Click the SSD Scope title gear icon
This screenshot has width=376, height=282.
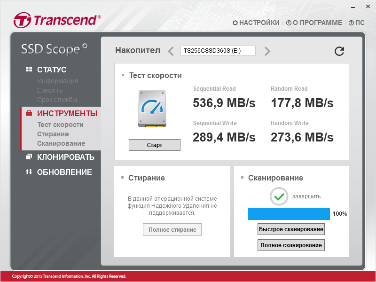point(85,46)
